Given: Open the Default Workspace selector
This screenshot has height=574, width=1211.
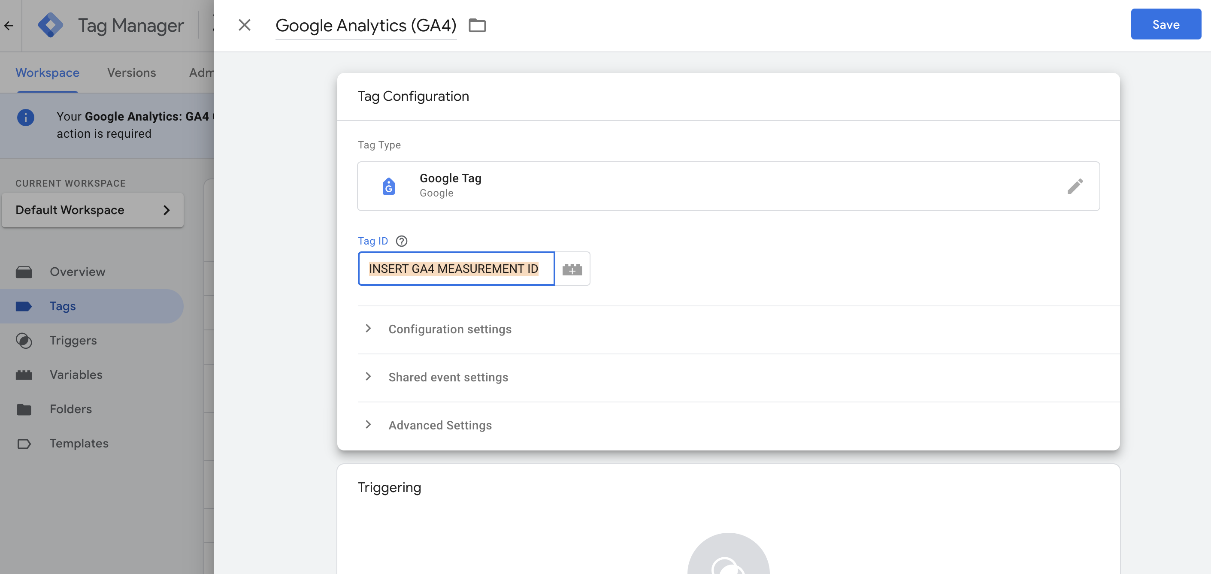Looking at the screenshot, I should [x=93, y=210].
